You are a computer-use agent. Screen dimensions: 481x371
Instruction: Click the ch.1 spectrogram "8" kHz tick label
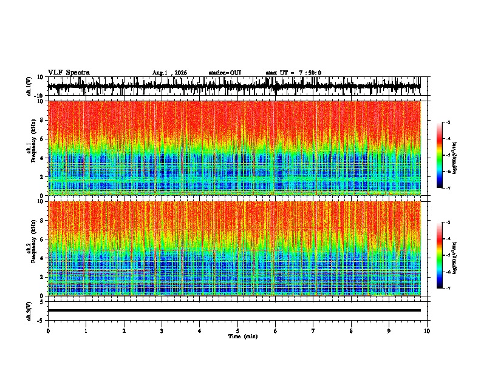(43, 120)
